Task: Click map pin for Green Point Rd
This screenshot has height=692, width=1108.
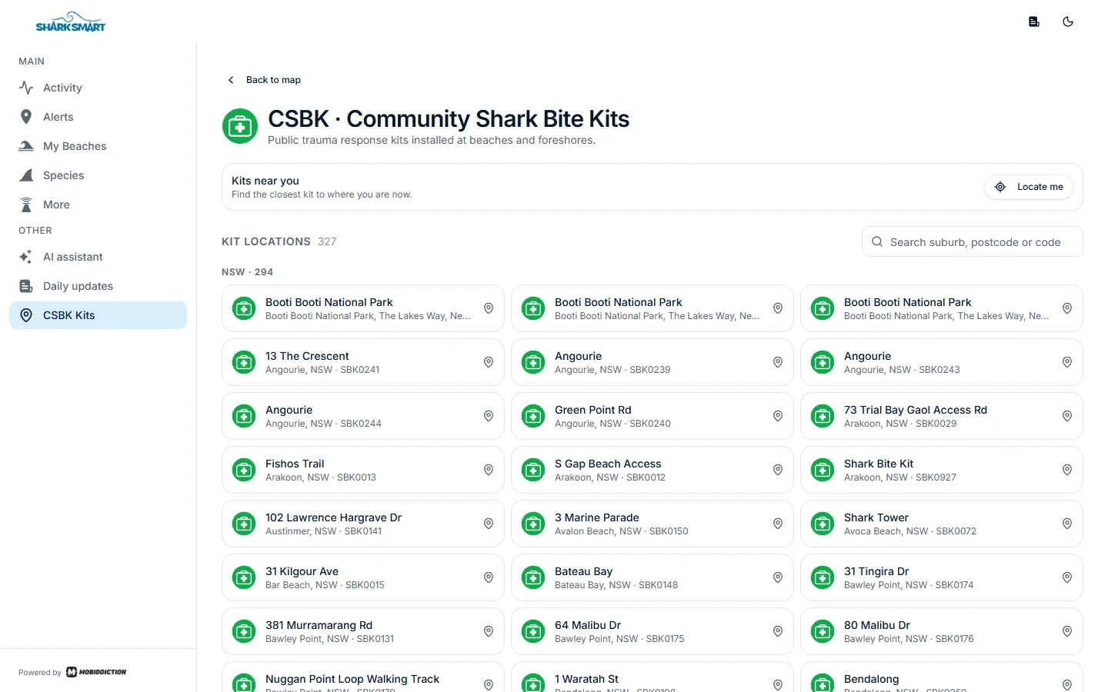Action: click(778, 416)
